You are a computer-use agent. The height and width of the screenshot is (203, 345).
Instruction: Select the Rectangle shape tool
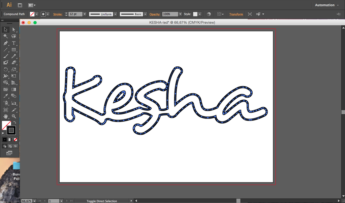13,50
